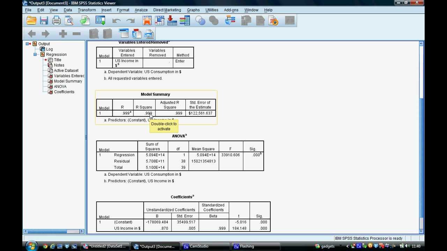This screenshot has height=251, width=447.
Task: Open the Edit menu
Action: [41, 10]
